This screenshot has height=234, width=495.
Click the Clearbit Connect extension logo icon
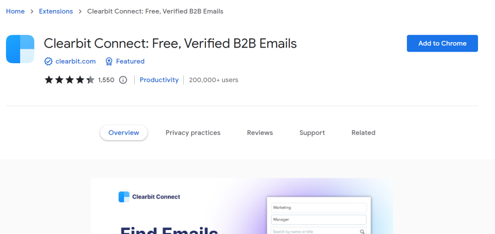click(x=20, y=49)
